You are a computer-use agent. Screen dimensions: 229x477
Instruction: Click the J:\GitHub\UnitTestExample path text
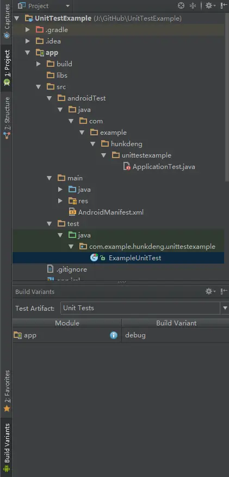click(x=138, y=18)
